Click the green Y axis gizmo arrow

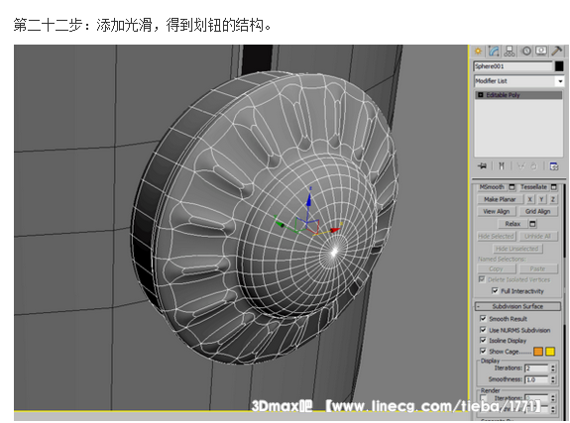[x=281, y=224]
